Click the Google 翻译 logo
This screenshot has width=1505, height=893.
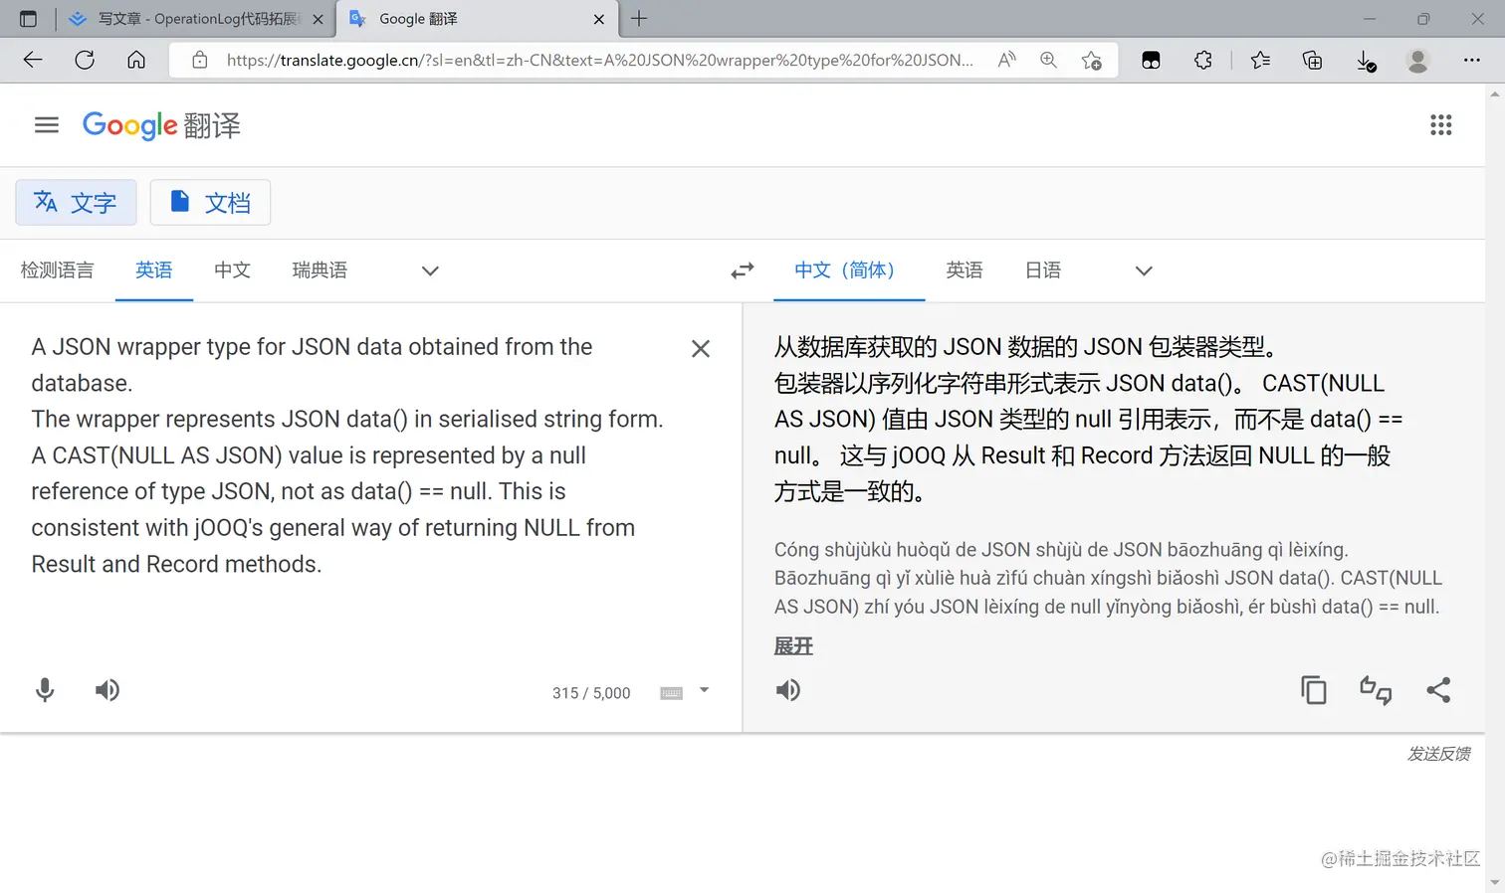point(161,125)
